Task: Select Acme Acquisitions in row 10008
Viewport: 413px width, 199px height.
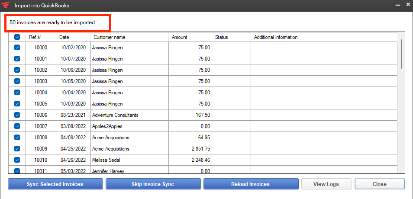Action: click(111, 138)
